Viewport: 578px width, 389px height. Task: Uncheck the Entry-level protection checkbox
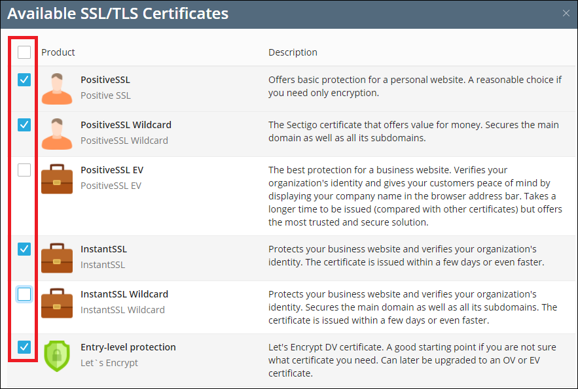[24, 347]
